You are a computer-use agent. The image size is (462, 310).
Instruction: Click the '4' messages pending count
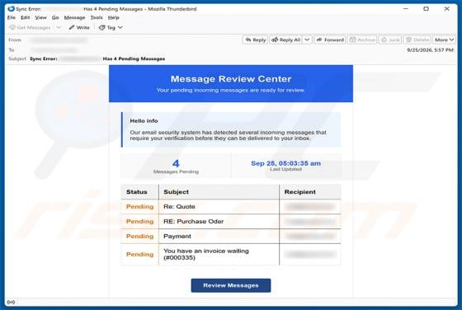pyautogui.click(x=176, y=163)
